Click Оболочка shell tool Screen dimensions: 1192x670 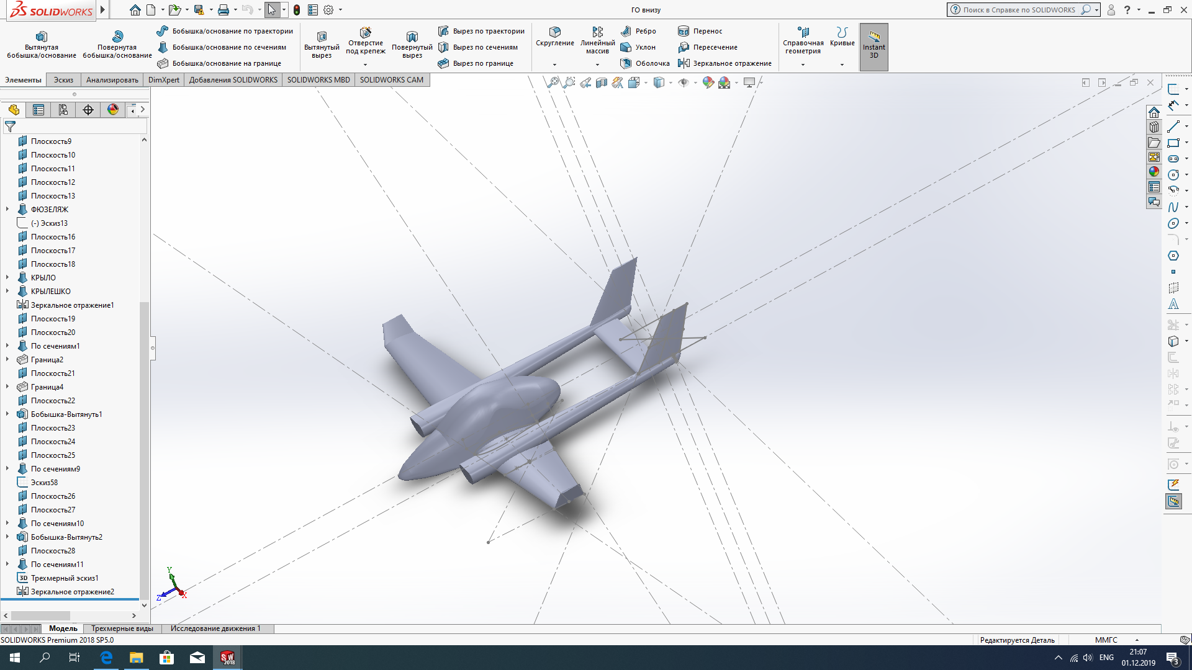646,63
